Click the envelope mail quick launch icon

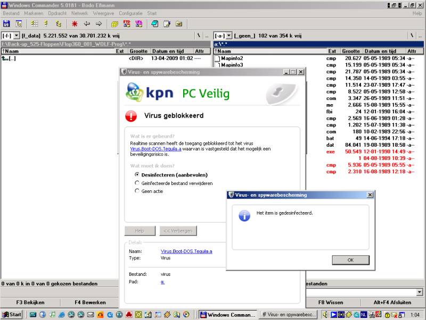tap(91, 315)
